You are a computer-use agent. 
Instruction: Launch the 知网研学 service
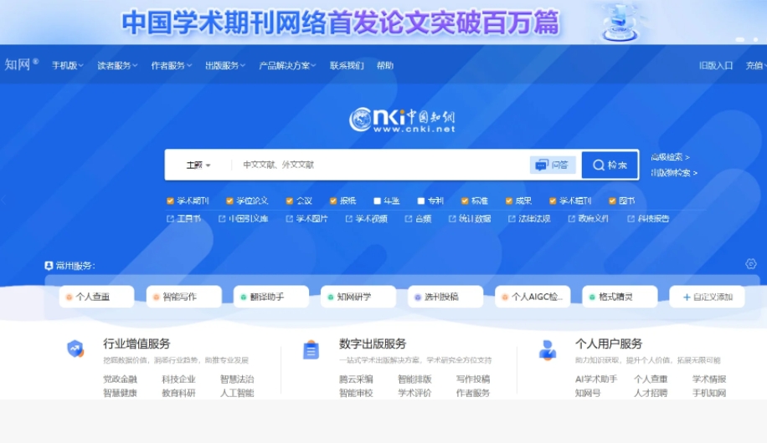click(358, 297)
